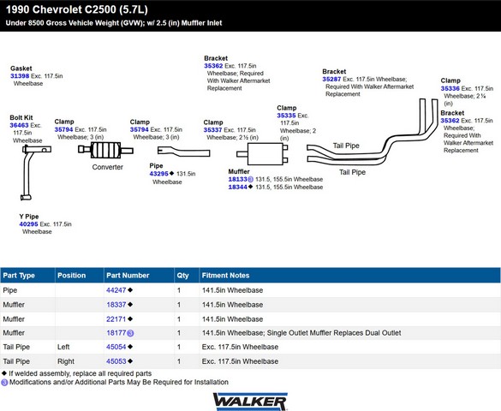Open Clamp part number 35337
The height and width of the screenshot is (411, 501).
(x=212, y=130)
